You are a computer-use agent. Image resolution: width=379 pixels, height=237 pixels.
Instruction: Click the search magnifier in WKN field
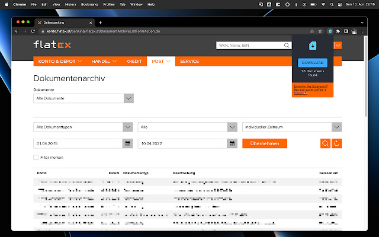click(x=287, y=46)
